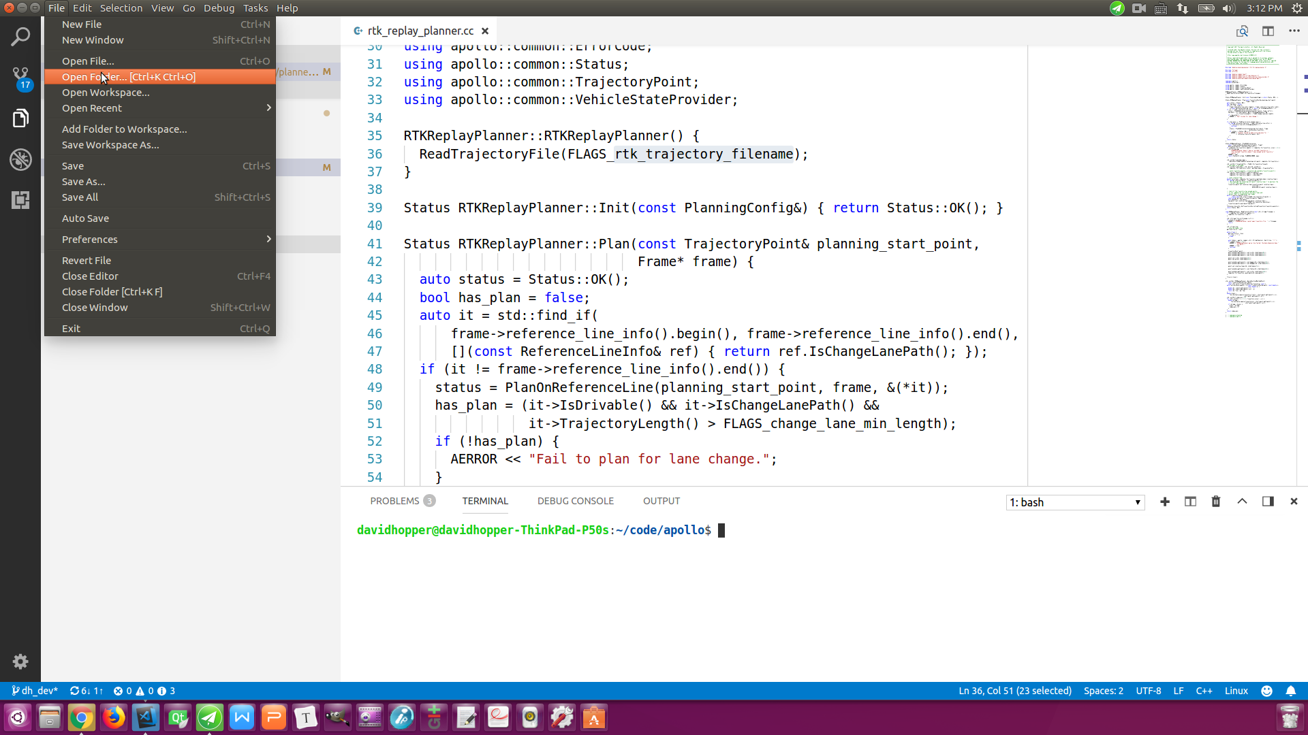
Task: Split the editor with split icon
Action: pyautogui.click(x=1268, y=31)
